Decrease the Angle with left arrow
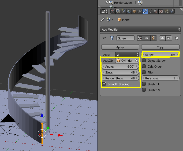This screenshot has height=151, width=183. tap(103, 67)
